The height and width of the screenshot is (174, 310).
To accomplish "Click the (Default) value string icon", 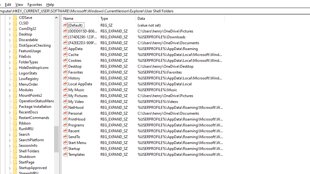I will pos(65,25).
